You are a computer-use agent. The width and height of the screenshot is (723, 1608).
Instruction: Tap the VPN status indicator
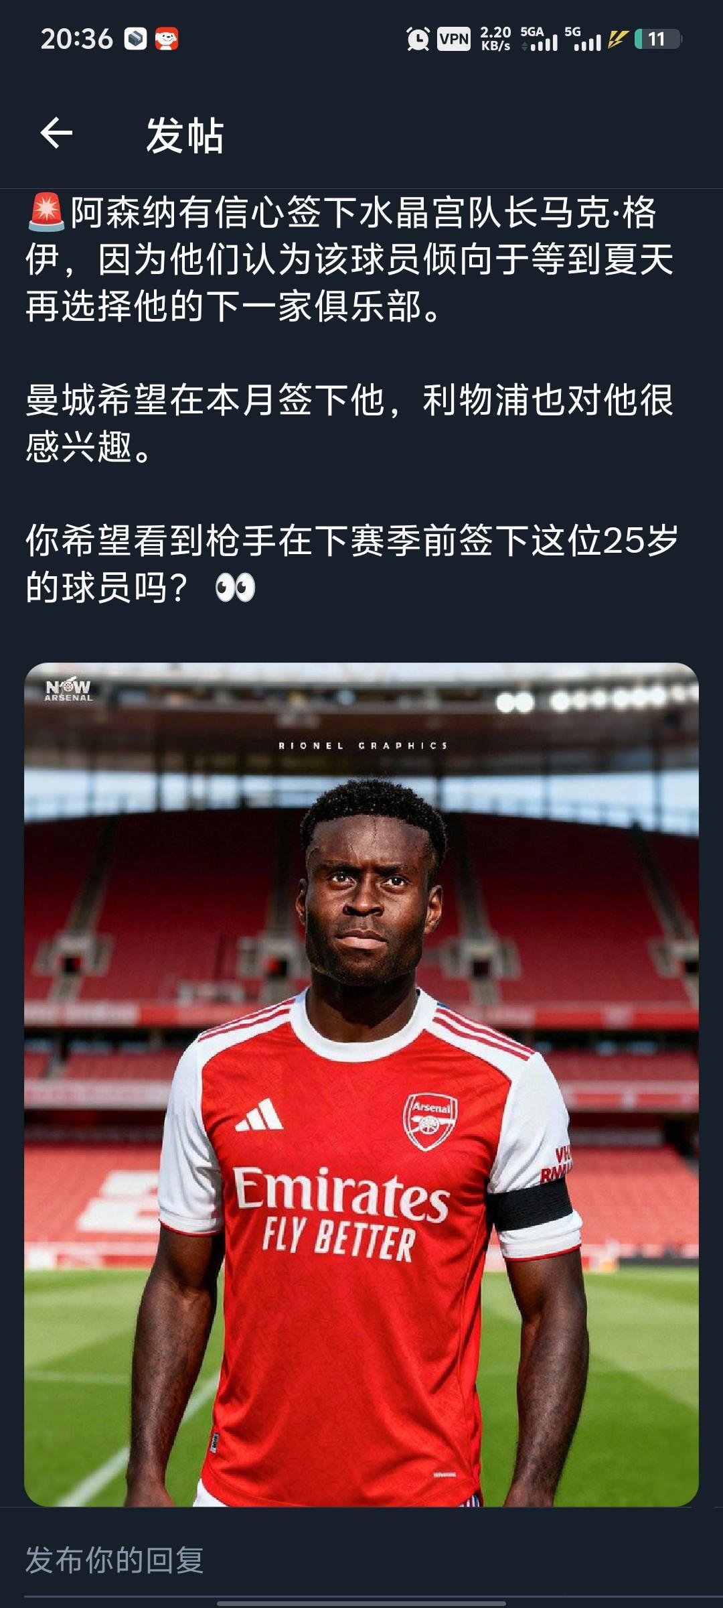click(x=453, y=39)
